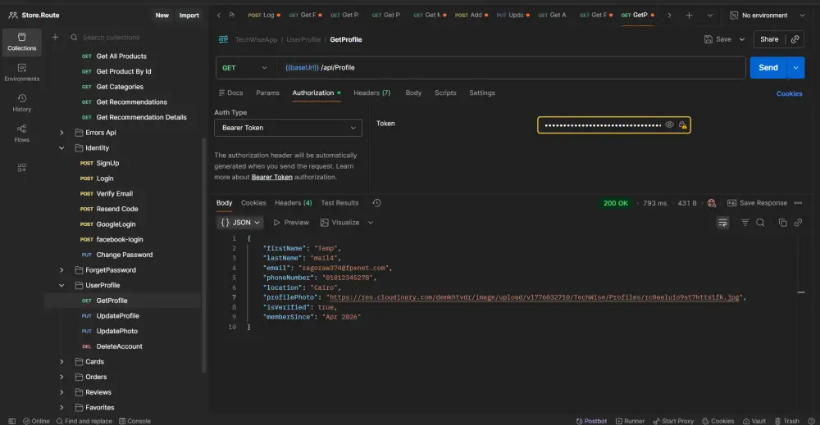The image size is (820, 425).
Task: Open the Visualize options dropdown arrow
Action: pyautogui.click(x=371, y=223)
